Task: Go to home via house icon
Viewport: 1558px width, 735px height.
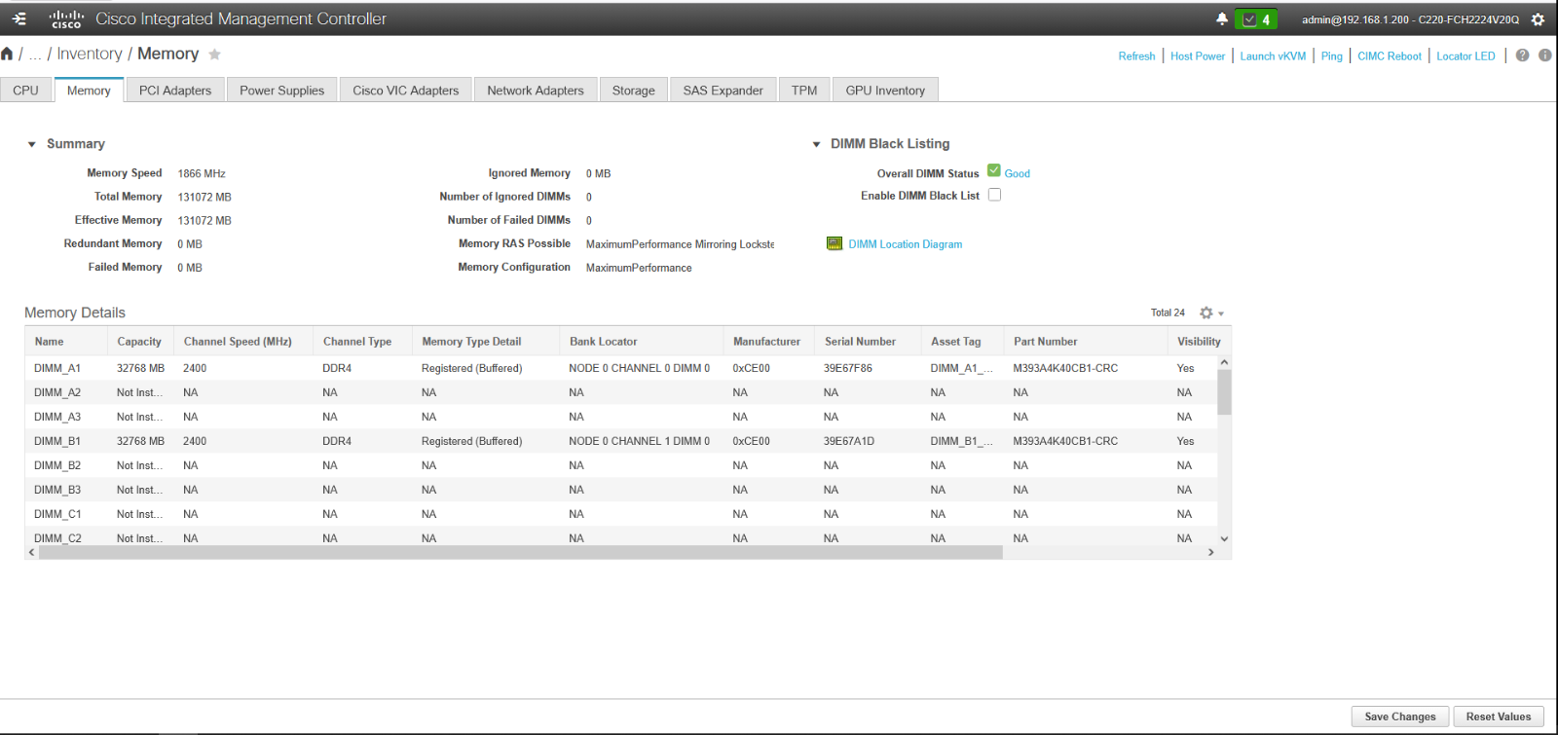Action: pyautogui.click(x=7, y=54)
